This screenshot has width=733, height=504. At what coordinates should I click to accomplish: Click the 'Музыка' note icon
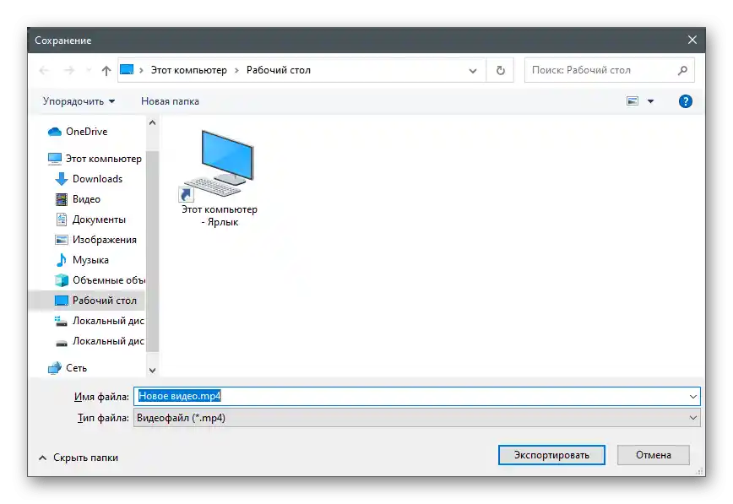pyautogui.click(x=62, y=260)
